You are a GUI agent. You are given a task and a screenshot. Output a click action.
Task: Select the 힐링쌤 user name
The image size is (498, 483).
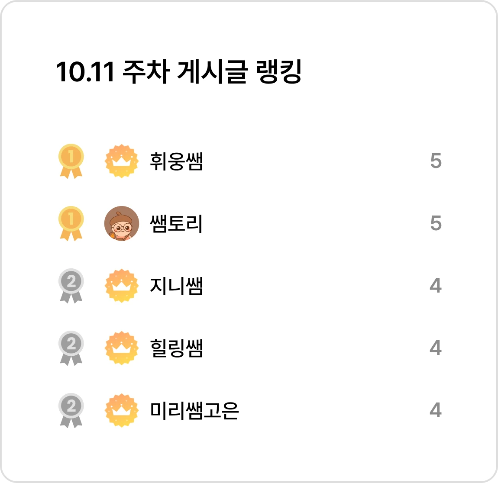point(176,348)
